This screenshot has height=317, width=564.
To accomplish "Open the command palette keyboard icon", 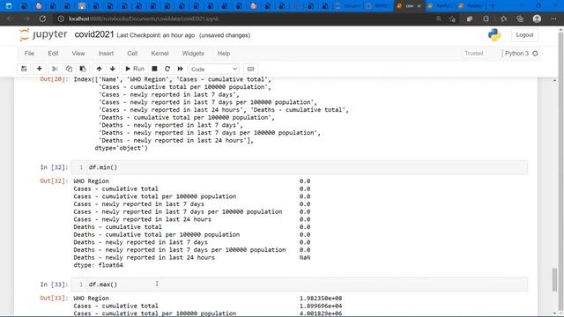I will [250, 69].
